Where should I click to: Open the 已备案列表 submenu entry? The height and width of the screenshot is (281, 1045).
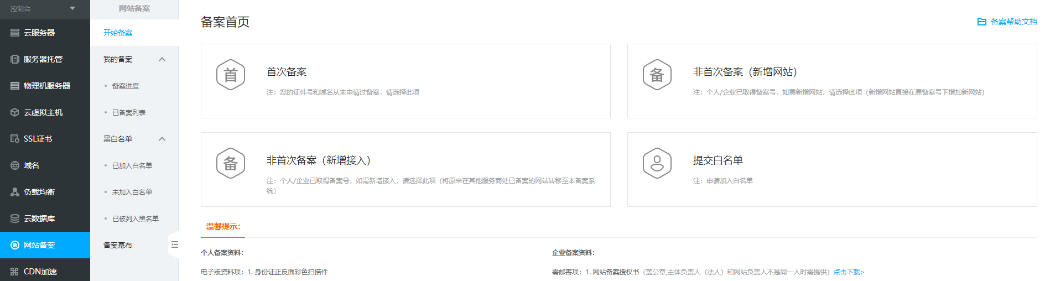pos(129,112)
